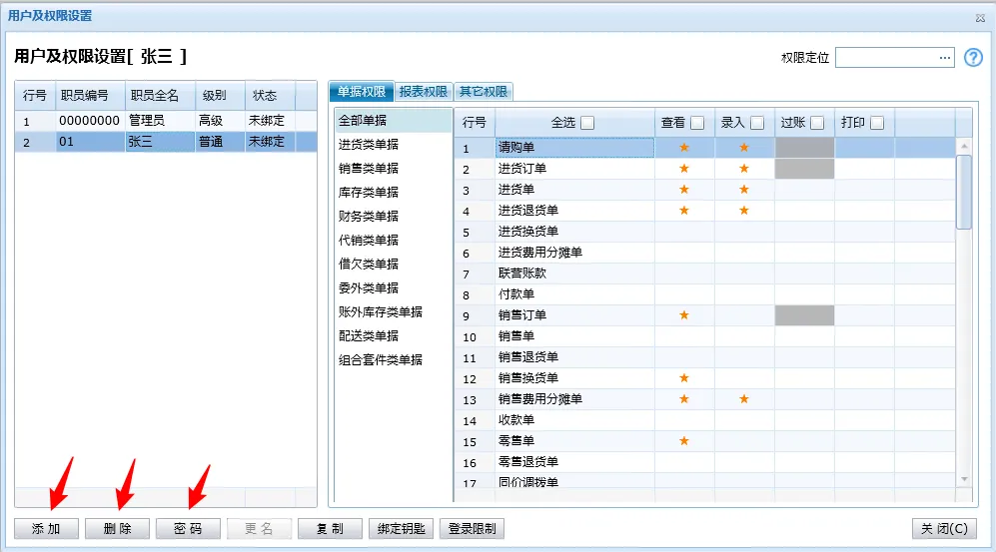Click the 级别 column header

click(220, 95)
